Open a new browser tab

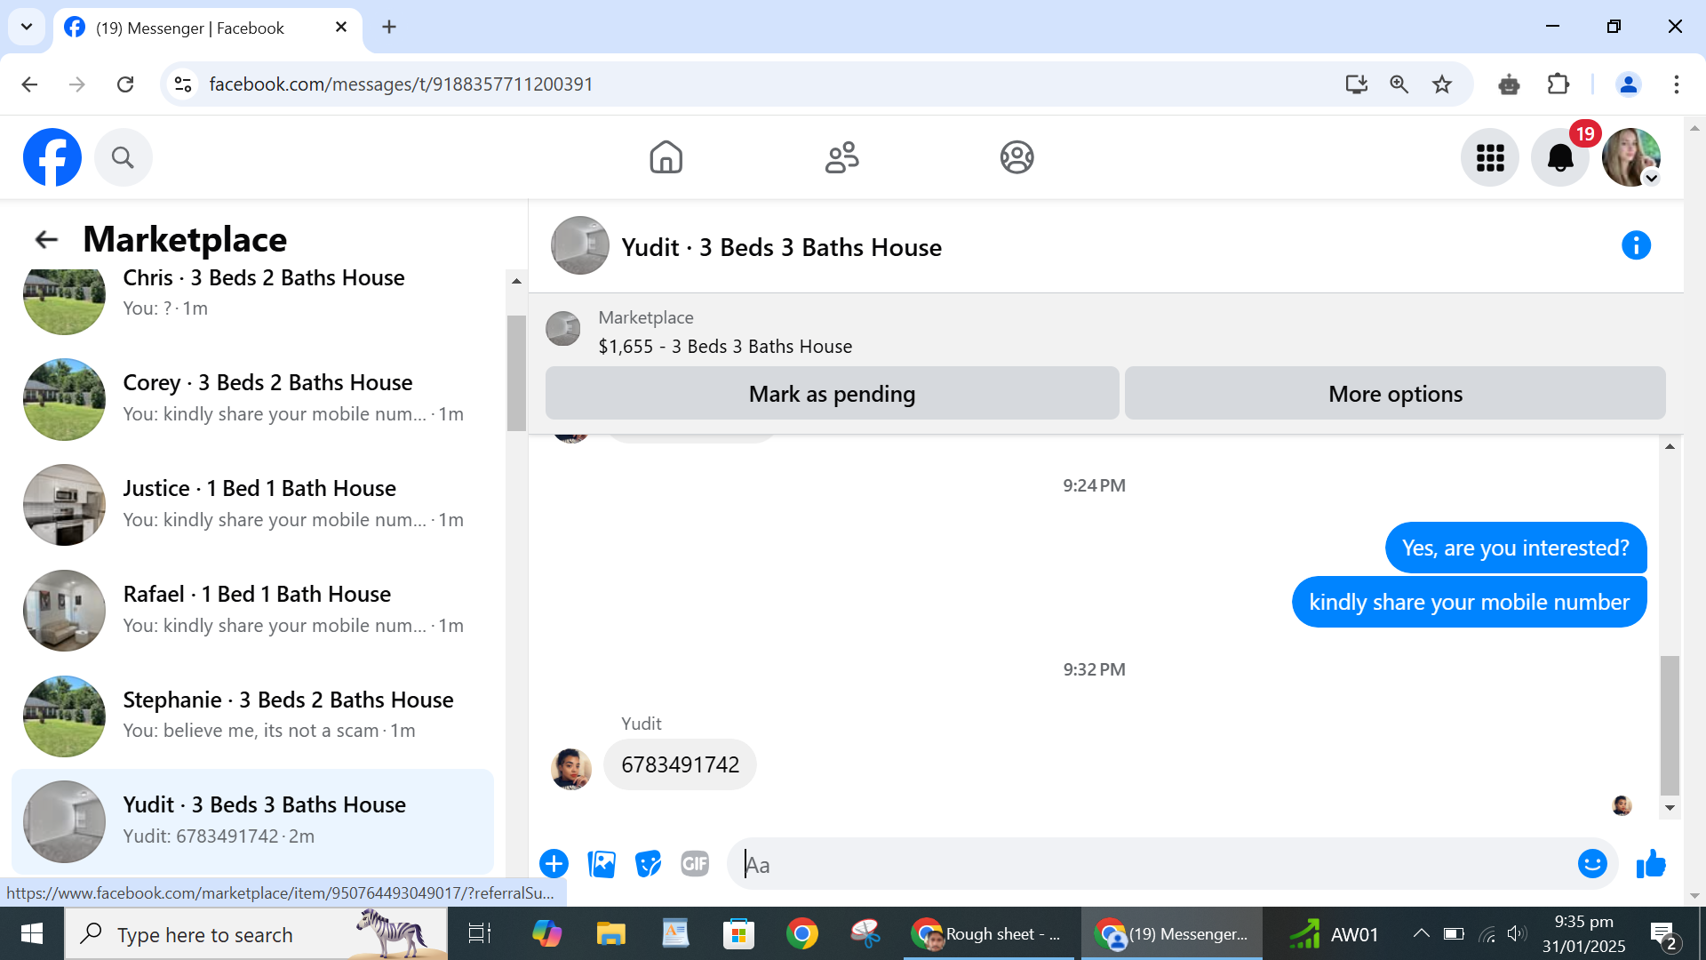click(x=389, y=28)
